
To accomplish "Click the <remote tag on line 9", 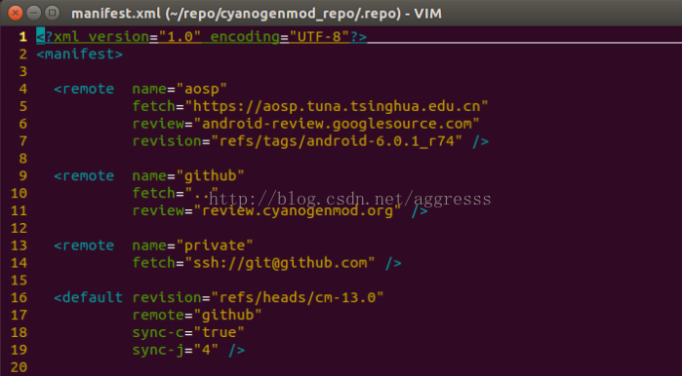I will point(84,176).
